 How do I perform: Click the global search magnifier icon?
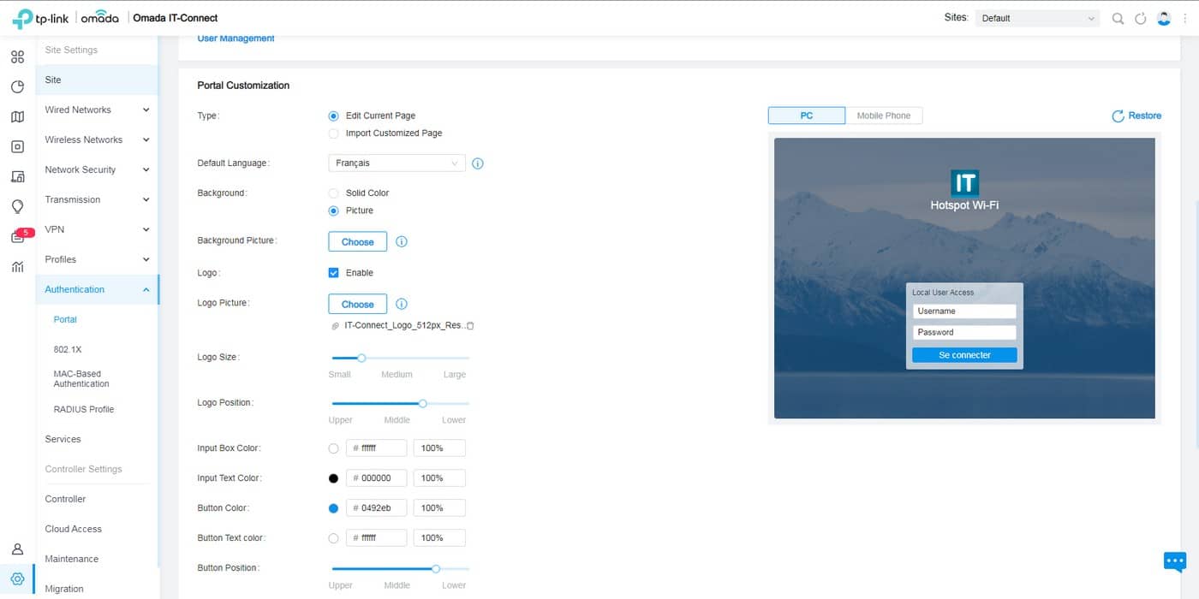coord(1118,18)
